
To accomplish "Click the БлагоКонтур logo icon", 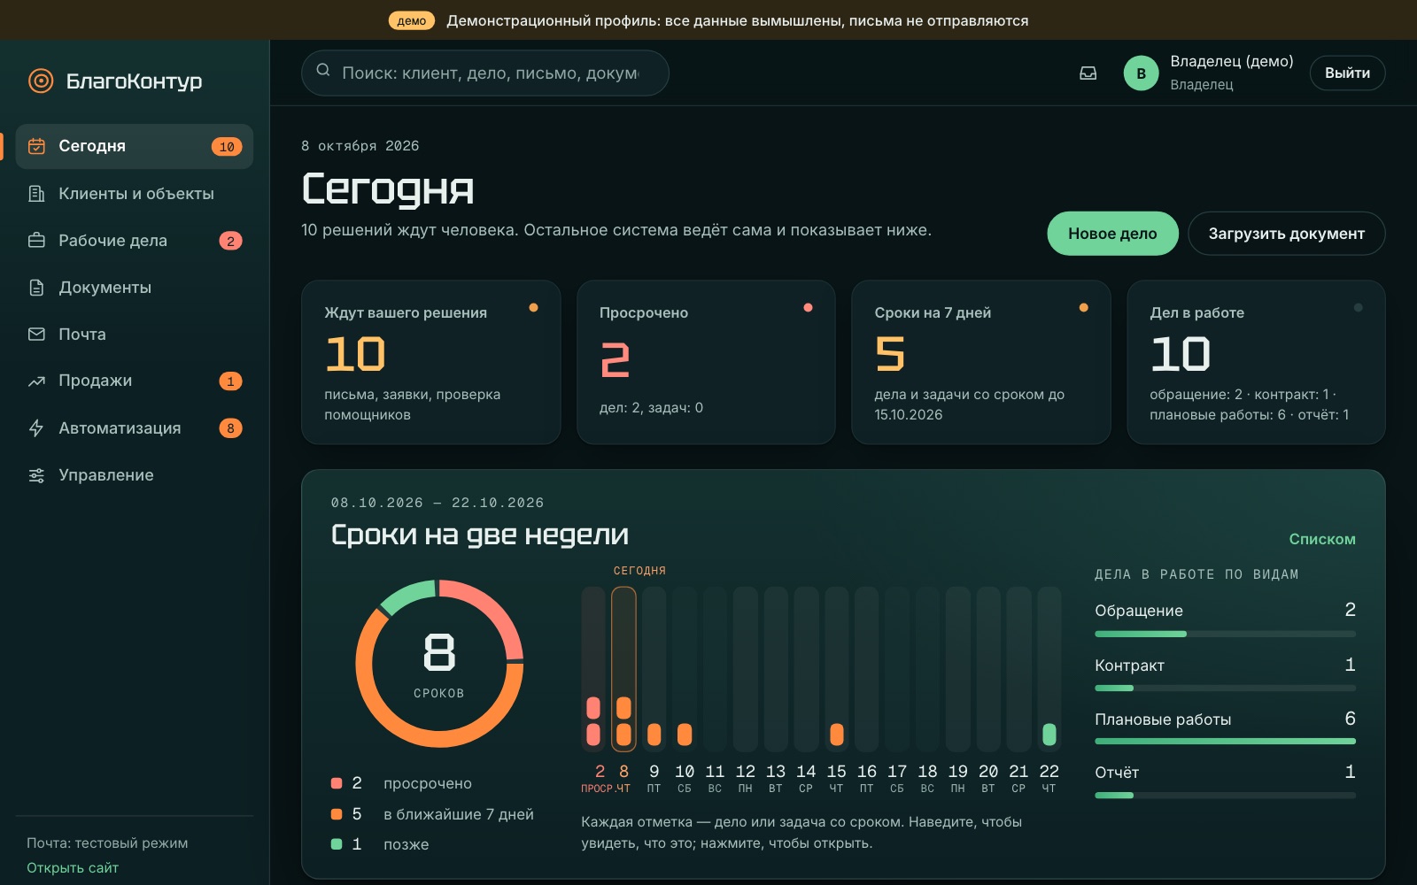I will point(41,81).
